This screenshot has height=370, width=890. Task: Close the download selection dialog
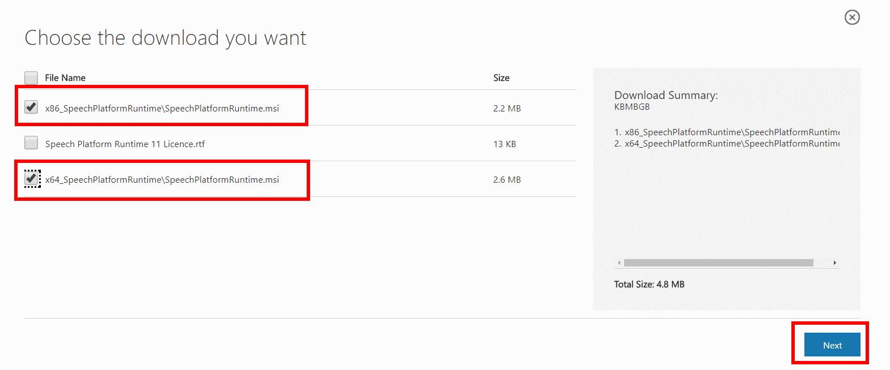point(852,18)
